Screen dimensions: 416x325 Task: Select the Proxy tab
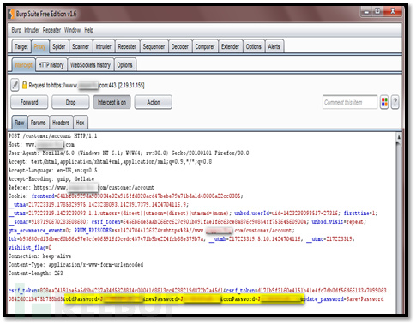[x=39, y=46]
